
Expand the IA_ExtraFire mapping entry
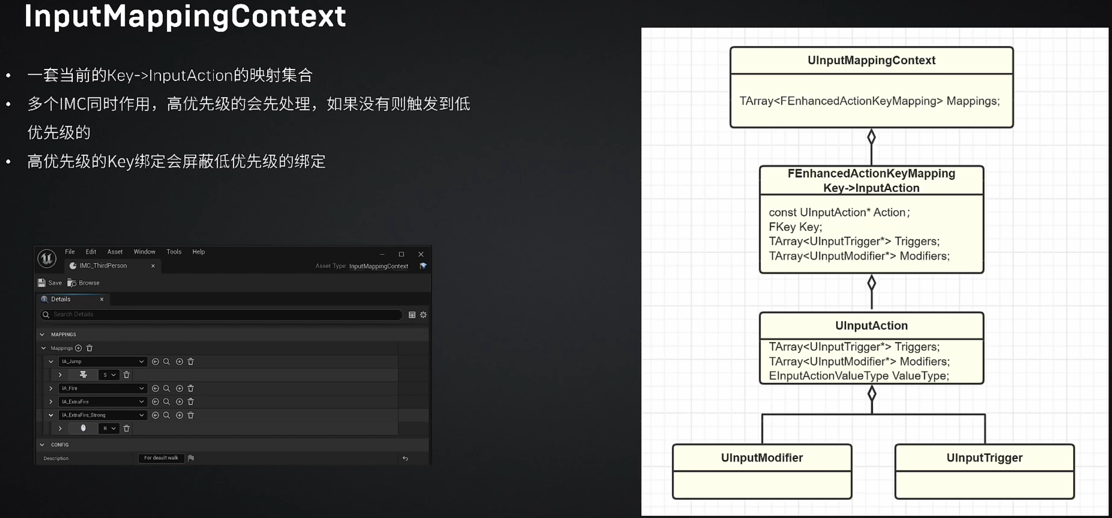pyautogui.click(x=51, y=402)
